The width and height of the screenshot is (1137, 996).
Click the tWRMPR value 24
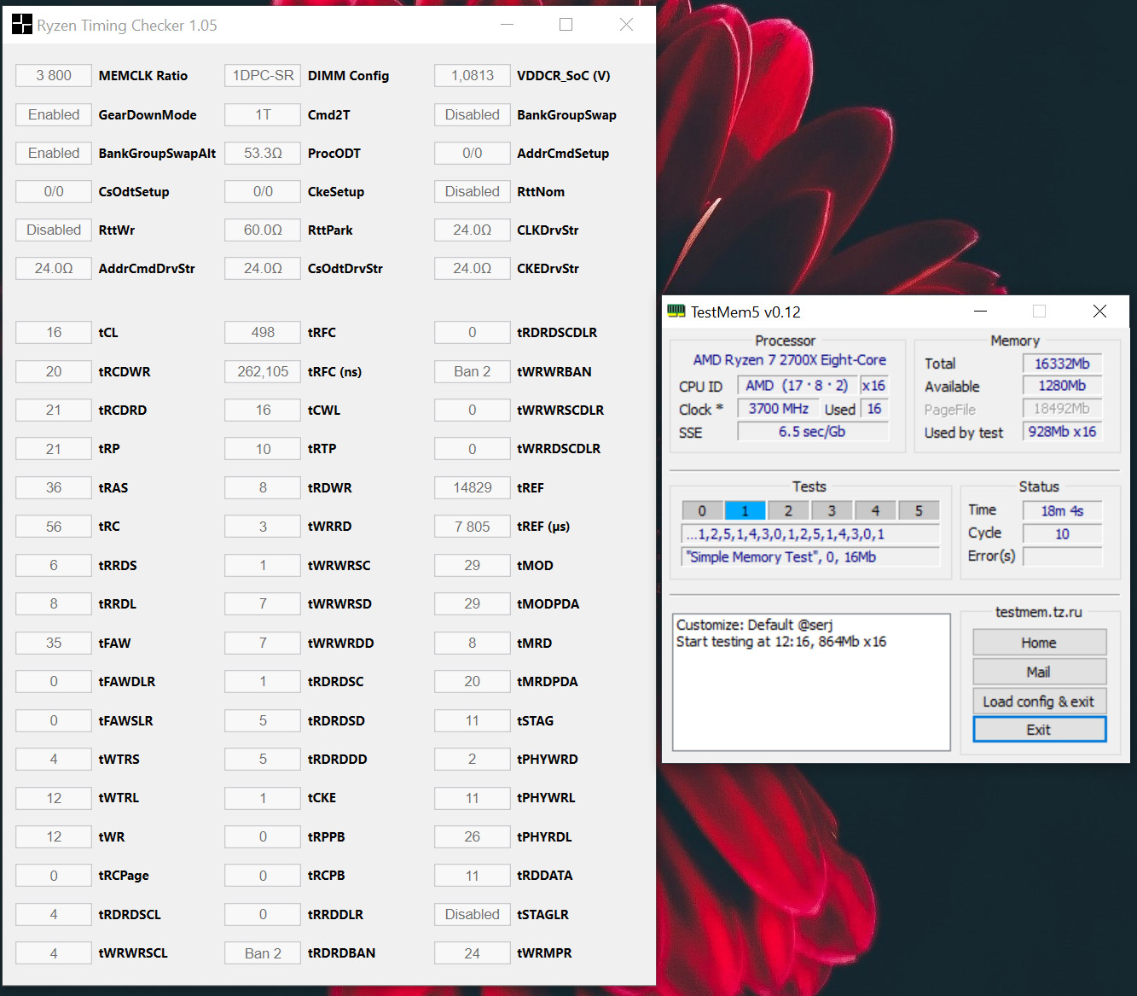click(473, 953)
